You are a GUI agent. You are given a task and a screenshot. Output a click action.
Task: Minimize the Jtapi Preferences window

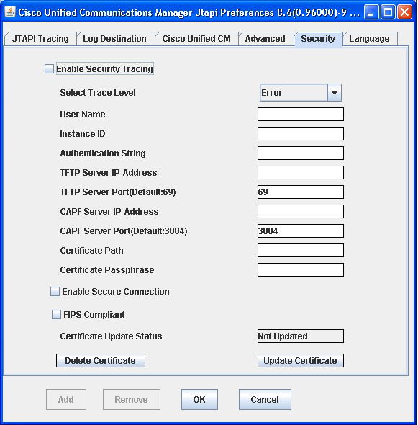coord(371,12)
